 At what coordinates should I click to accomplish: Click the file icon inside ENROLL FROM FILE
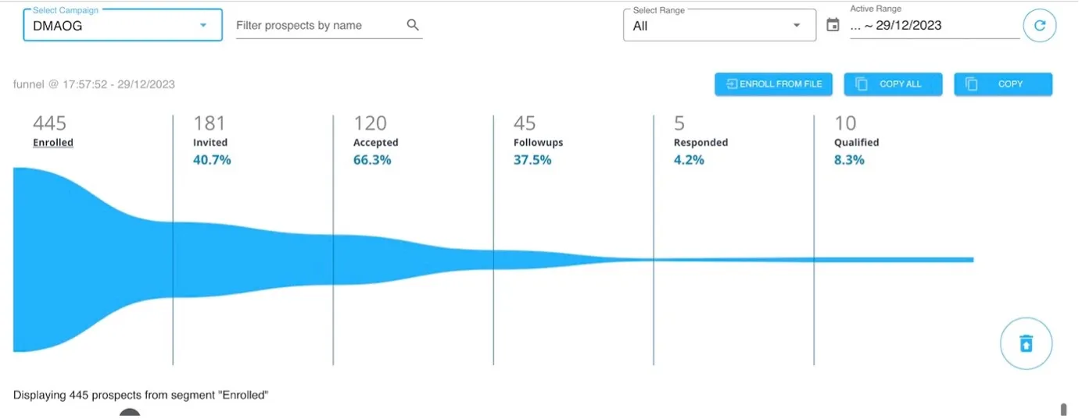tap(732, 84)
